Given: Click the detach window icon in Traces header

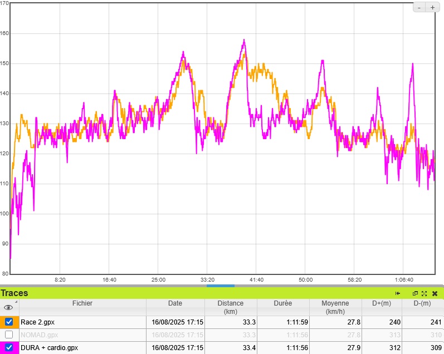Looking at the screenshot, I should point(415,293).
